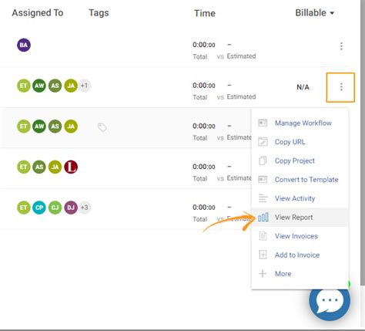The image size is (365, 331).
Task: Click the +3 more assignees badge
Action: pyautogui.click(x=85, y=208)
